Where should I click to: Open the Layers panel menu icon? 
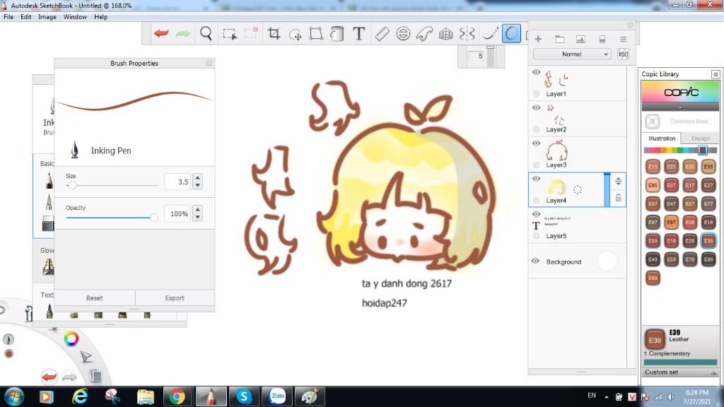[x=623, y=40]
